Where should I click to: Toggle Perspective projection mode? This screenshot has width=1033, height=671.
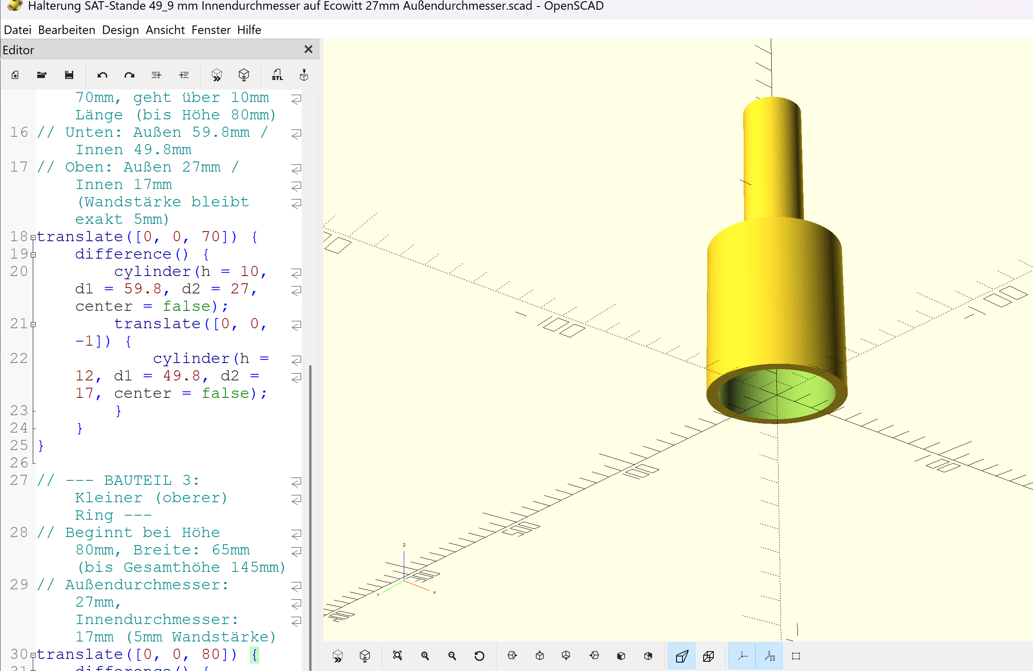[681, 656]
